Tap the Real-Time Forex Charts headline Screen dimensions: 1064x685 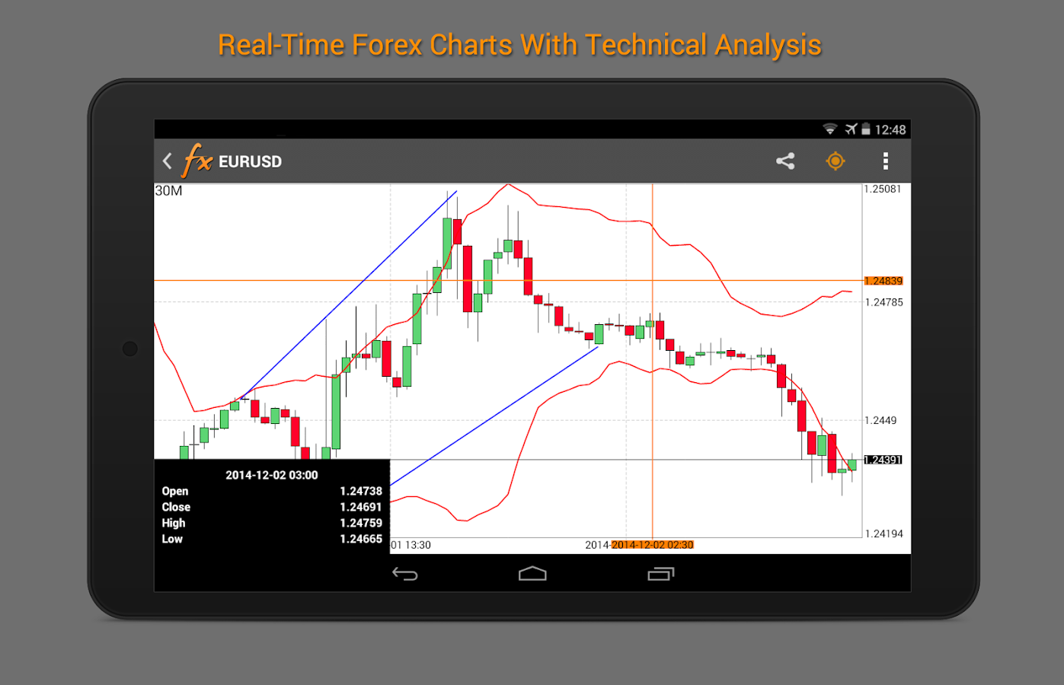[519, 45]
